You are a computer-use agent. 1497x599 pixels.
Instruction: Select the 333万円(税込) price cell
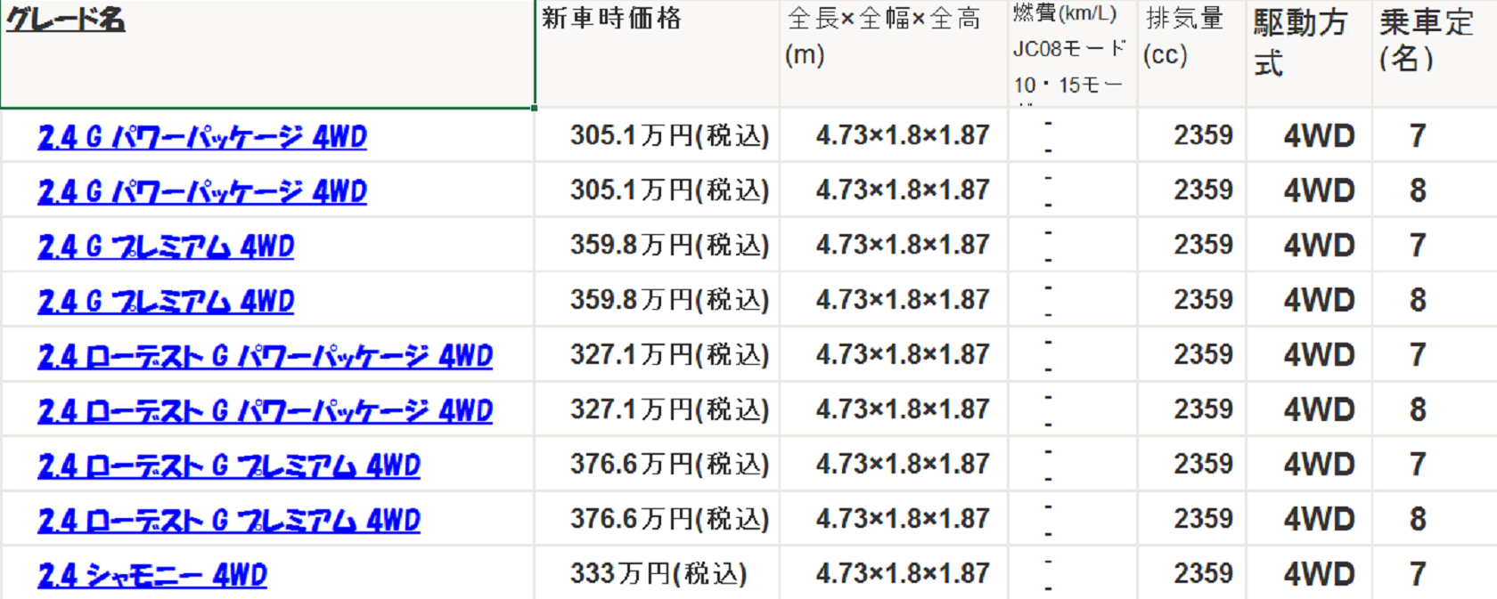658,574
